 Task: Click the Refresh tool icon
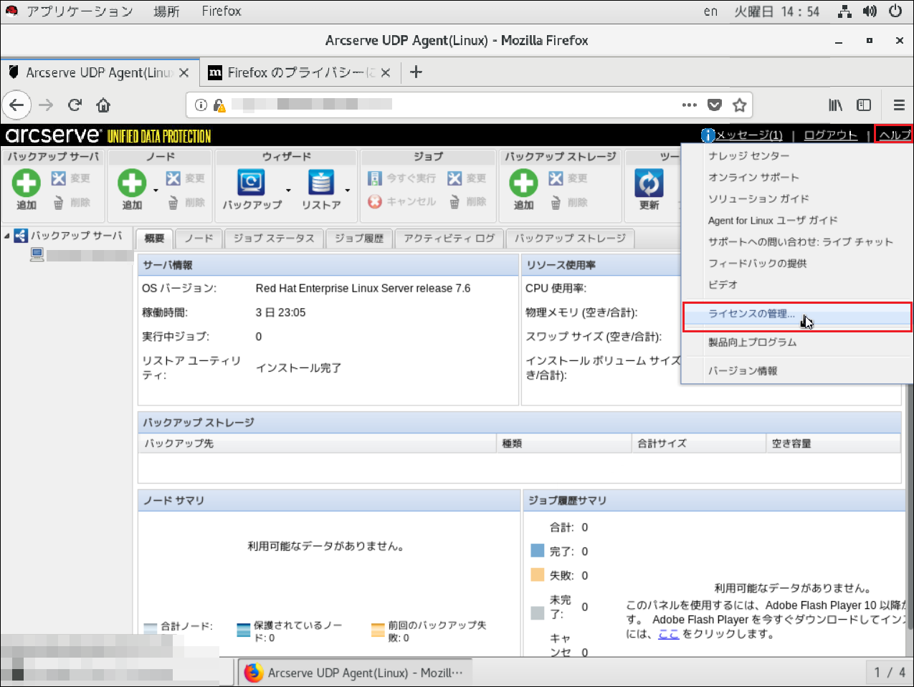pos(649,183)
